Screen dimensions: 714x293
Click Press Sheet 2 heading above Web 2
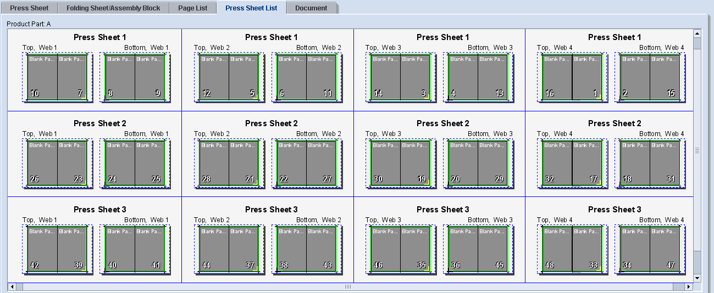tap(272, 123)
